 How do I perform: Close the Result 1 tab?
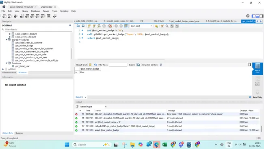coord(86,97)
